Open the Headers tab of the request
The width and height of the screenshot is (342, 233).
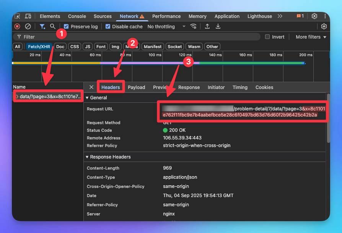pyautogui.click(x=111, y=87)
